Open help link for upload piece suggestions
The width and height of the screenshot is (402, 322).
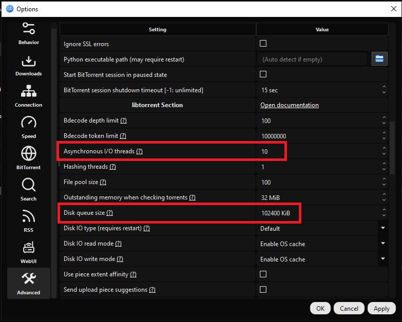pos(152,290)
